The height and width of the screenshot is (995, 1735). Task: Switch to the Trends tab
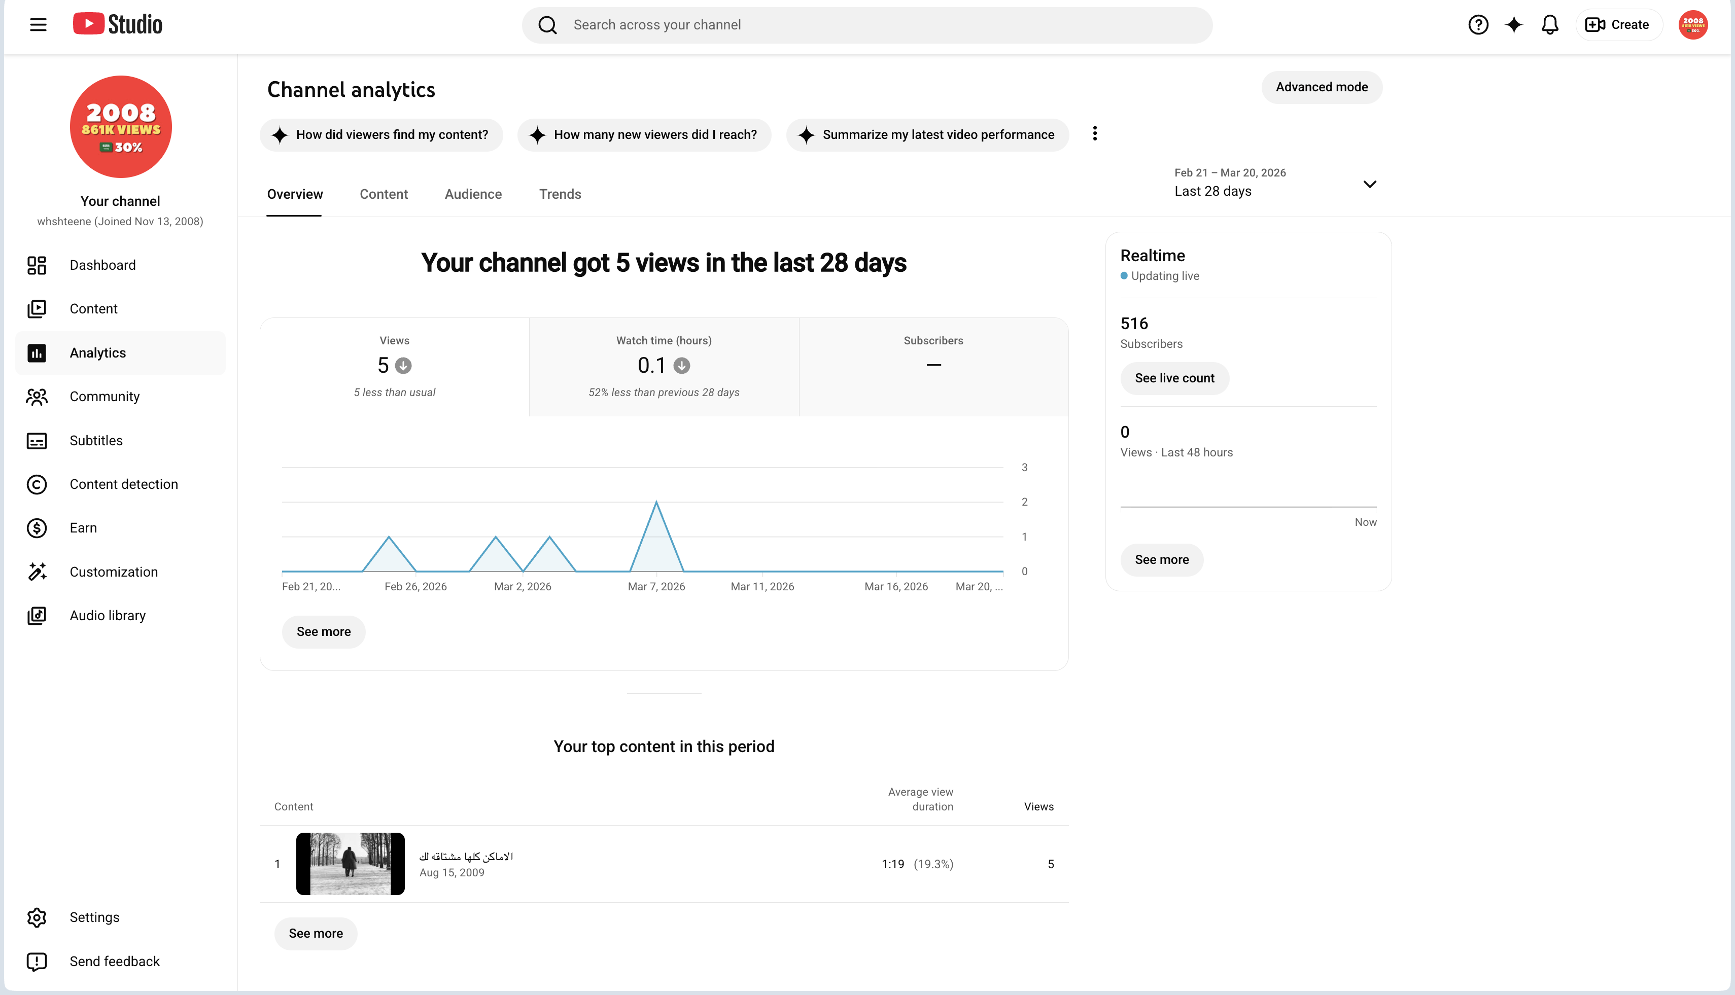click(560, 195)
